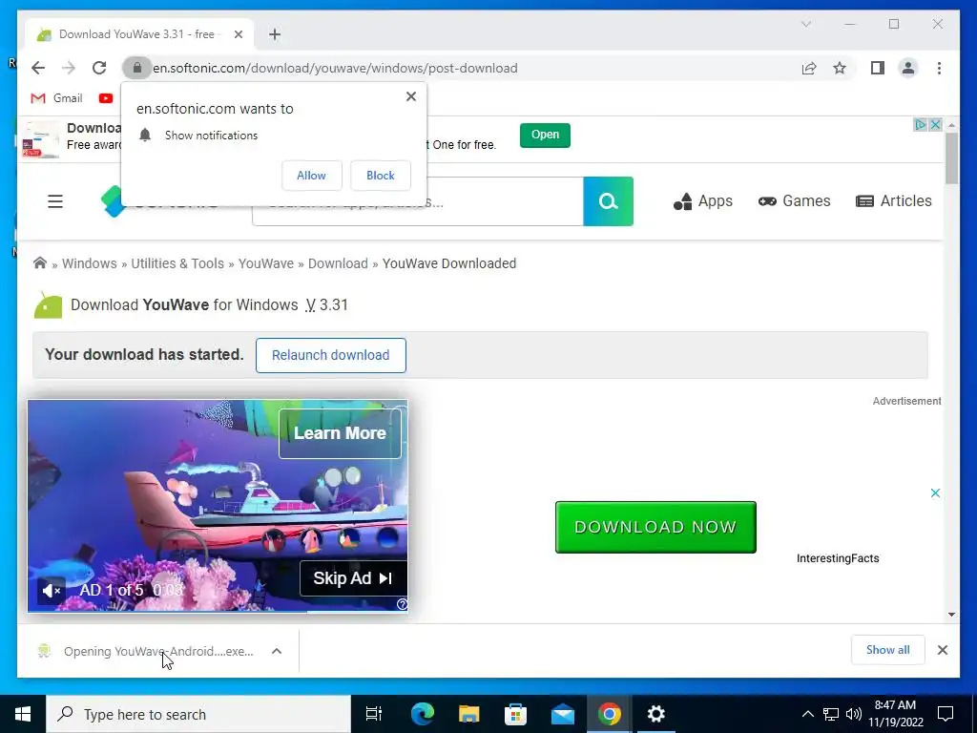This screenshot has width=977, height=733.
Task: Close the Download YouWave tab
Action: (x=238, y=34)
